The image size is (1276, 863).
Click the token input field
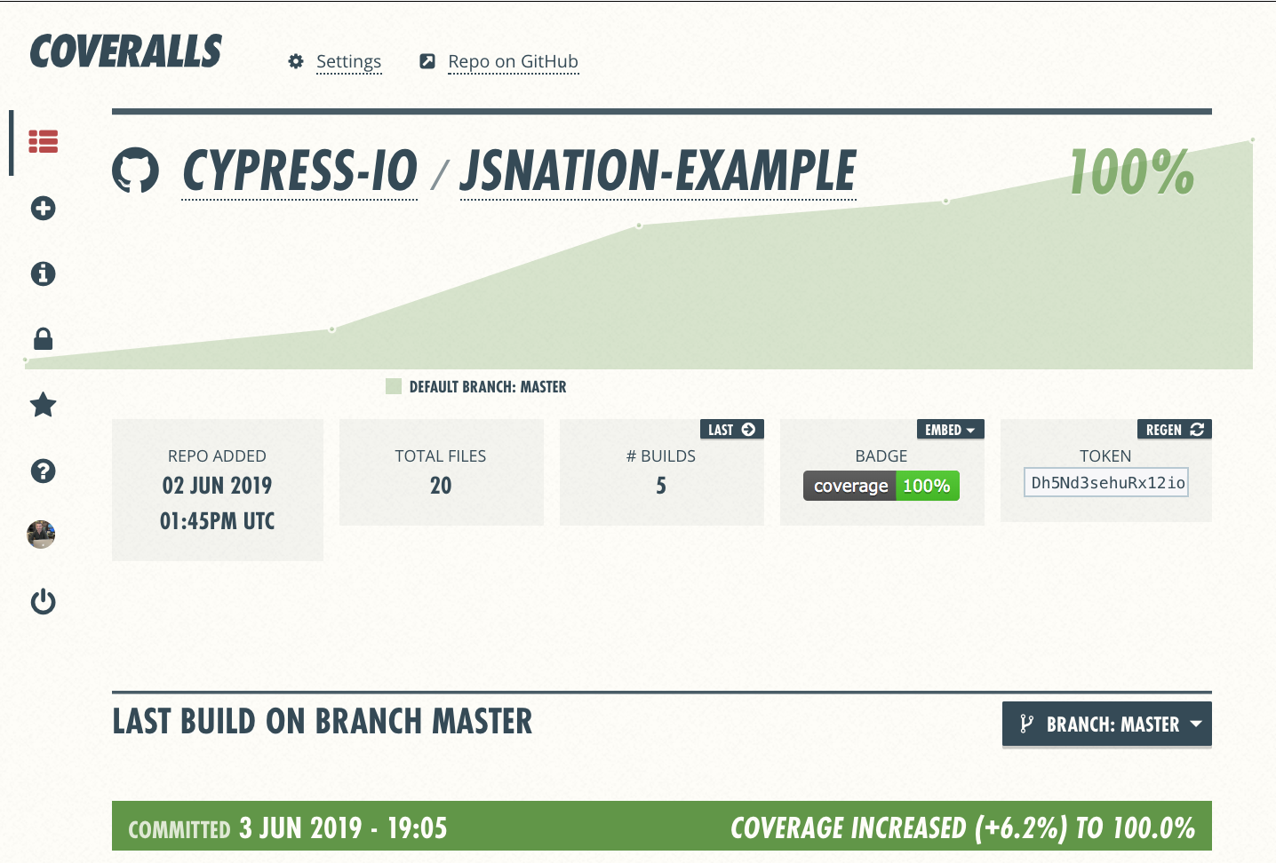[1106, 483]
